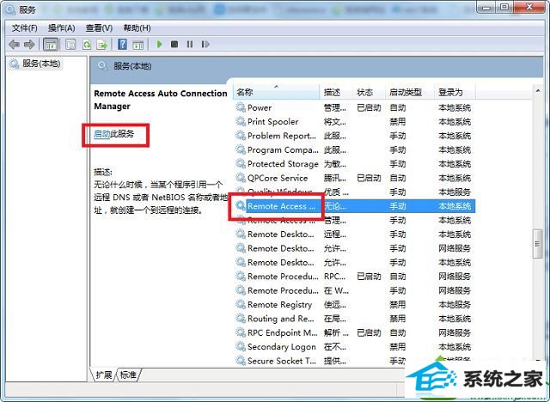The width and height of the screenshot is (550, 402).
Task: Select the Protected Storage service
Action: pyautogui.click(x=354, y=164)
